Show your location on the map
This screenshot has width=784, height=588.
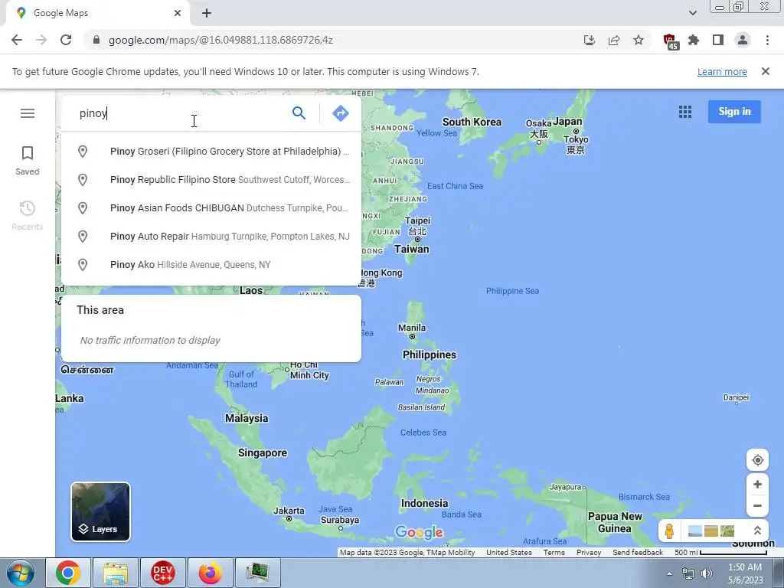(x=757, y=460)
